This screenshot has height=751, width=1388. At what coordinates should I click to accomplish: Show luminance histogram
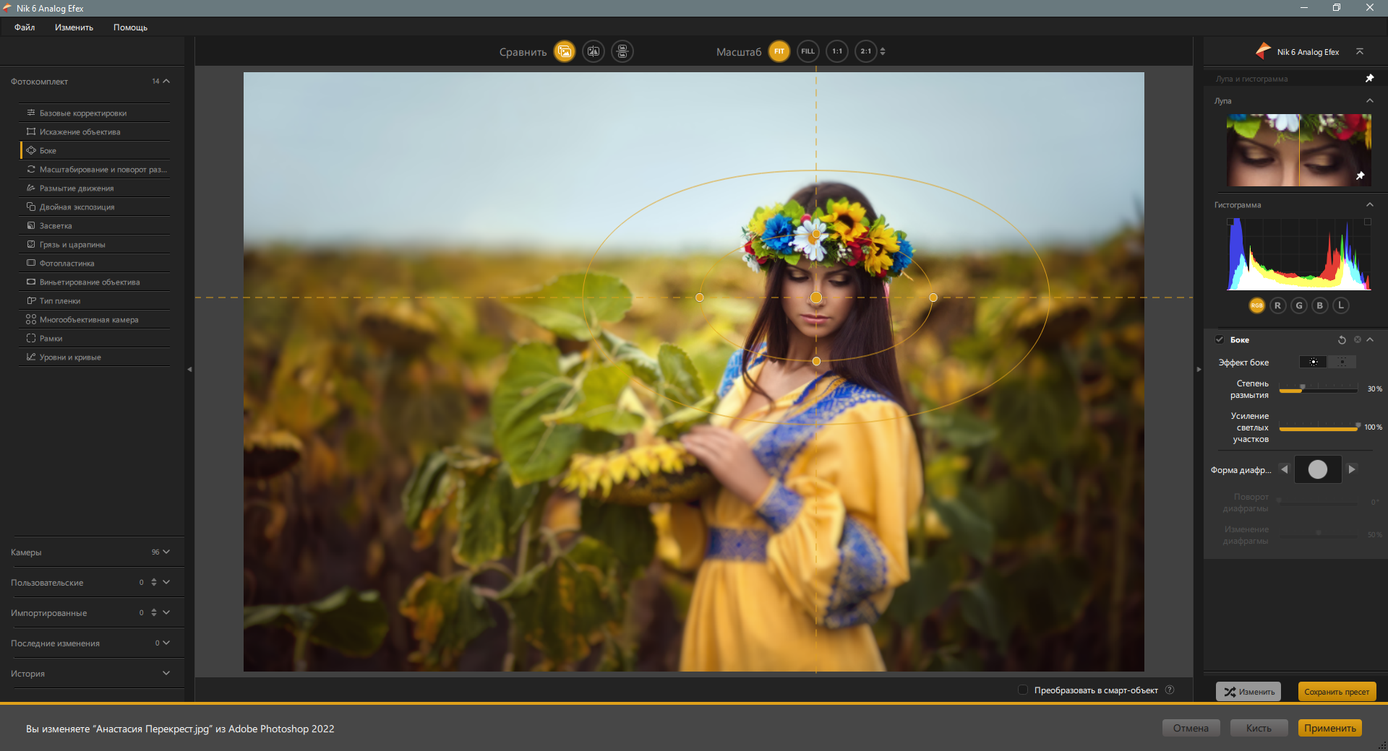click(x=1341, y=305)
